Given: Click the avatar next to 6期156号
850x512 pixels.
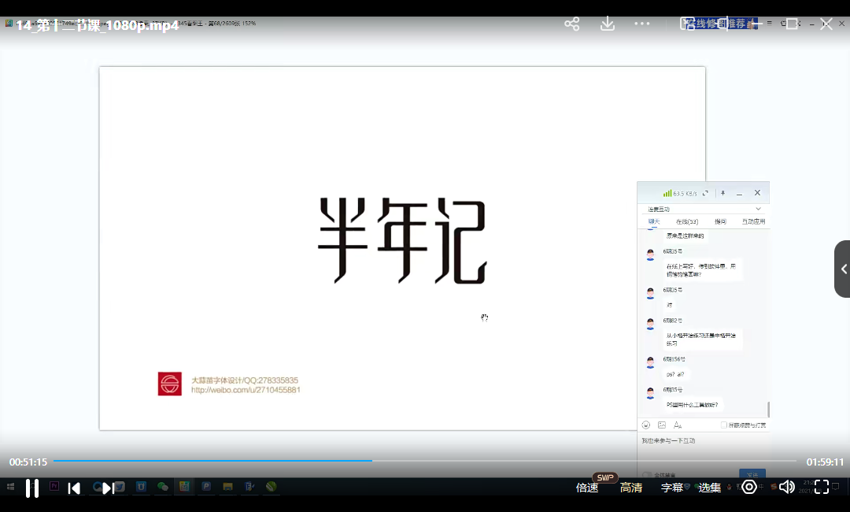Looking at the screenshot, I should (651, 362).
